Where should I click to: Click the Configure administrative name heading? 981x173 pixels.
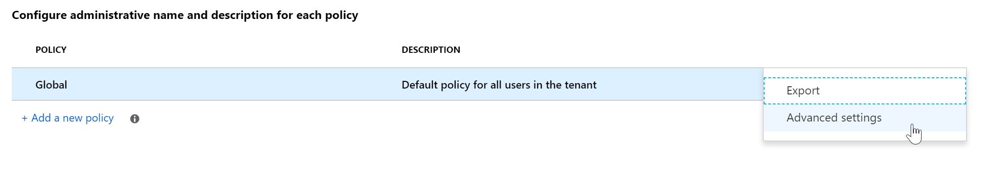[185, 15]
